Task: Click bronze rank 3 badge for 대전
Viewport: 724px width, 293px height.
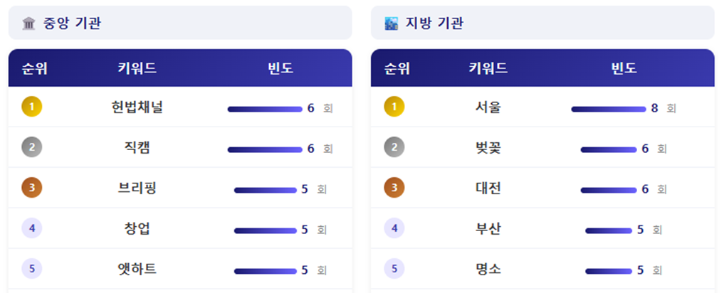Action: pos(394,188)
